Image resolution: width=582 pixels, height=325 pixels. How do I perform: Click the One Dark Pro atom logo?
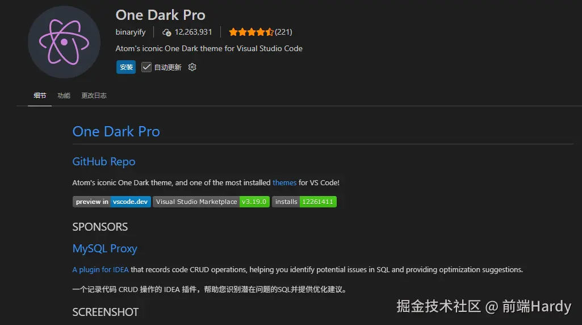[x=64, y=42]
